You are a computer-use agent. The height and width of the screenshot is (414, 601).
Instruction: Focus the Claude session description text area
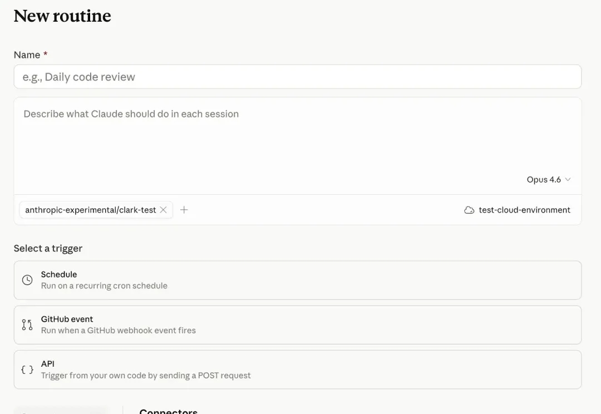[x=297, y=139]
